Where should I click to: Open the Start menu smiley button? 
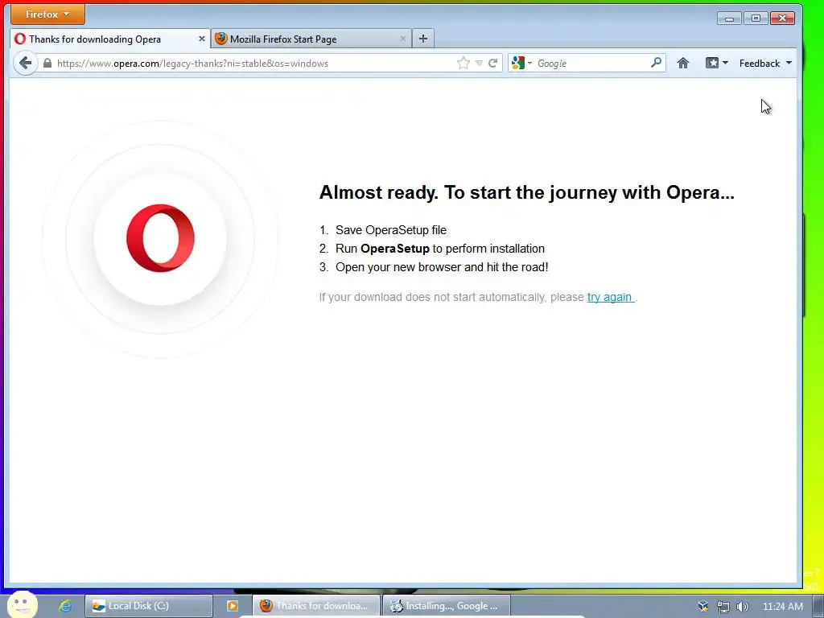pyautogui.click(x=23, y=605)
